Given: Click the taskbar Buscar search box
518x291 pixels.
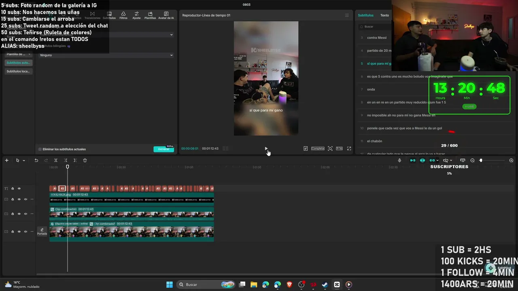Looking at the screenshot, I should click(x=206, y=285).
